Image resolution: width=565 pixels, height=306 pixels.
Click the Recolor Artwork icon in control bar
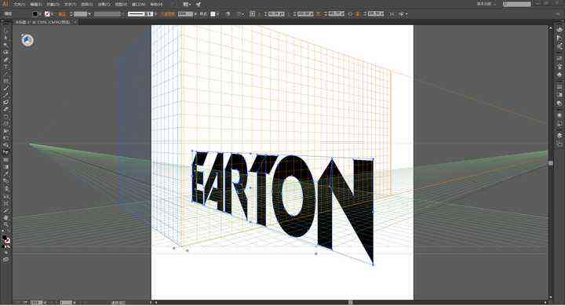coord(228,14)
